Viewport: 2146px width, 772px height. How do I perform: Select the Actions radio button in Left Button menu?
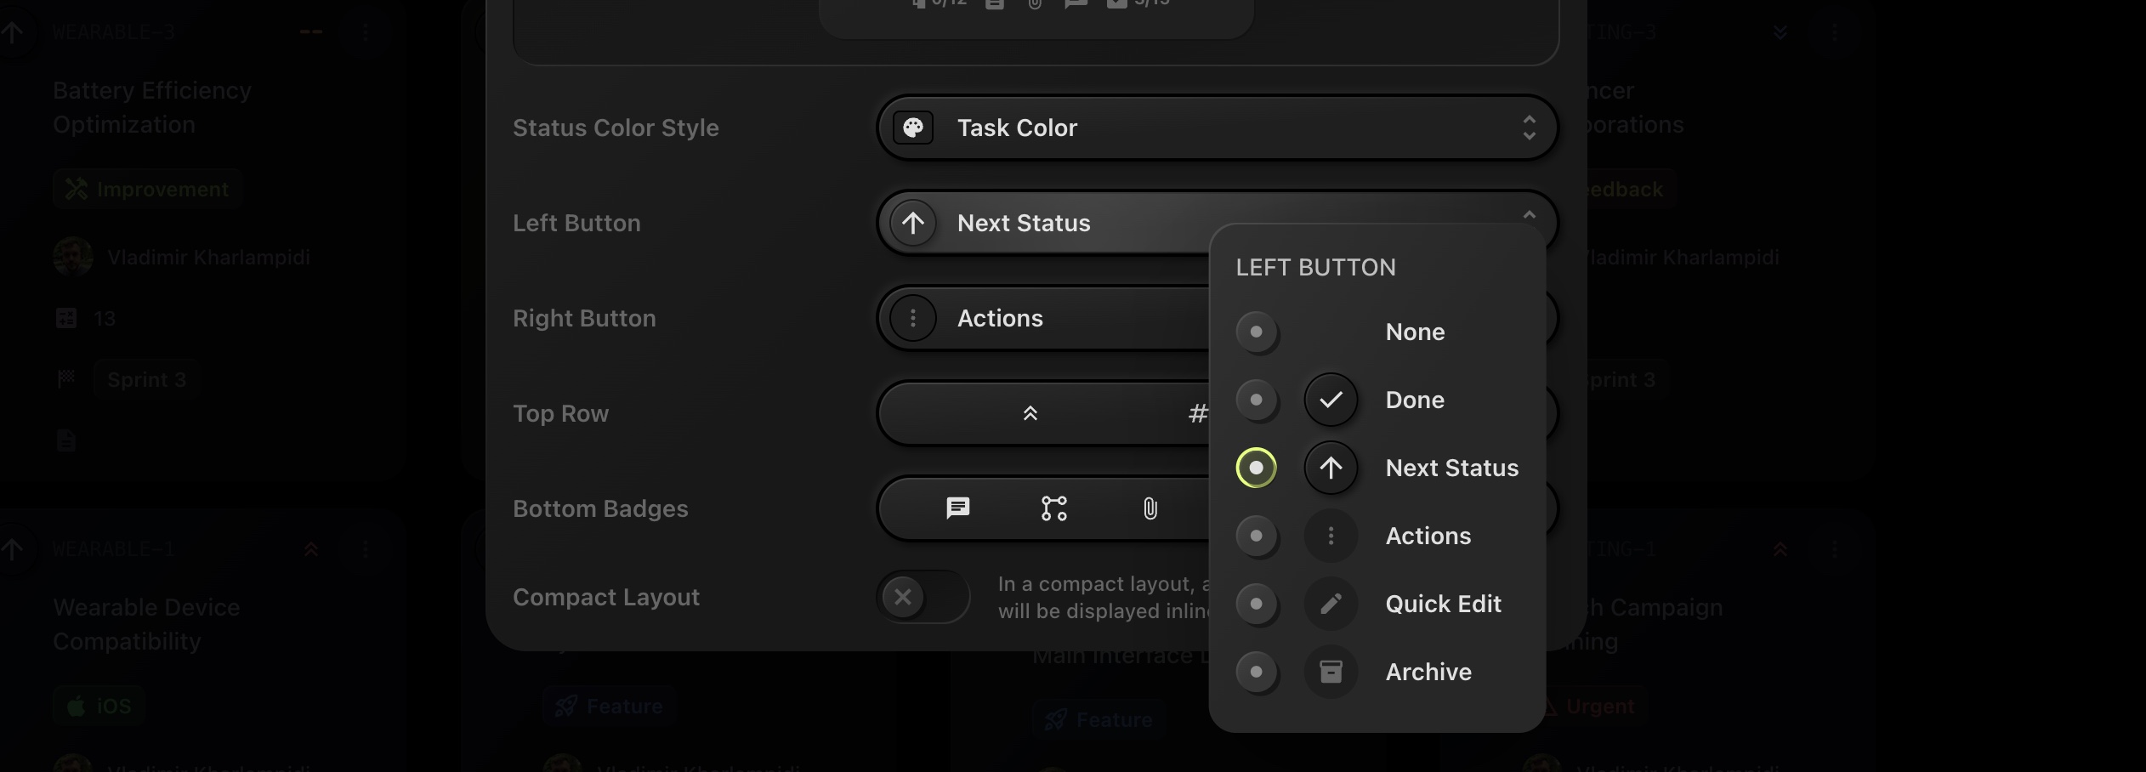coord(1256,536)
